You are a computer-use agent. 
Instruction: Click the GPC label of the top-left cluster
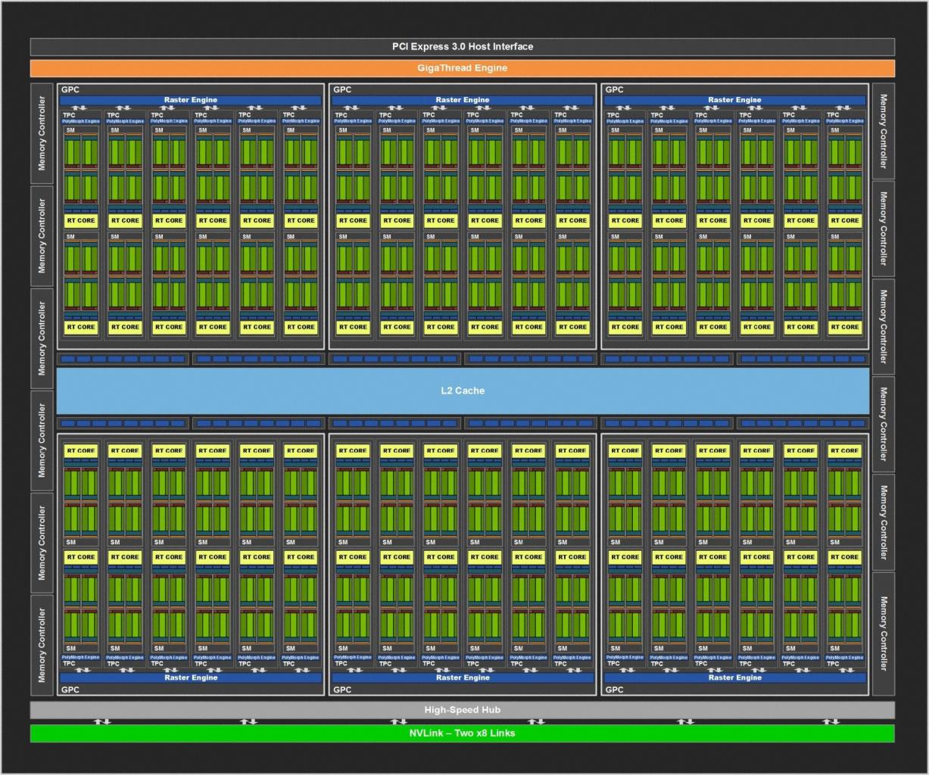70,89
